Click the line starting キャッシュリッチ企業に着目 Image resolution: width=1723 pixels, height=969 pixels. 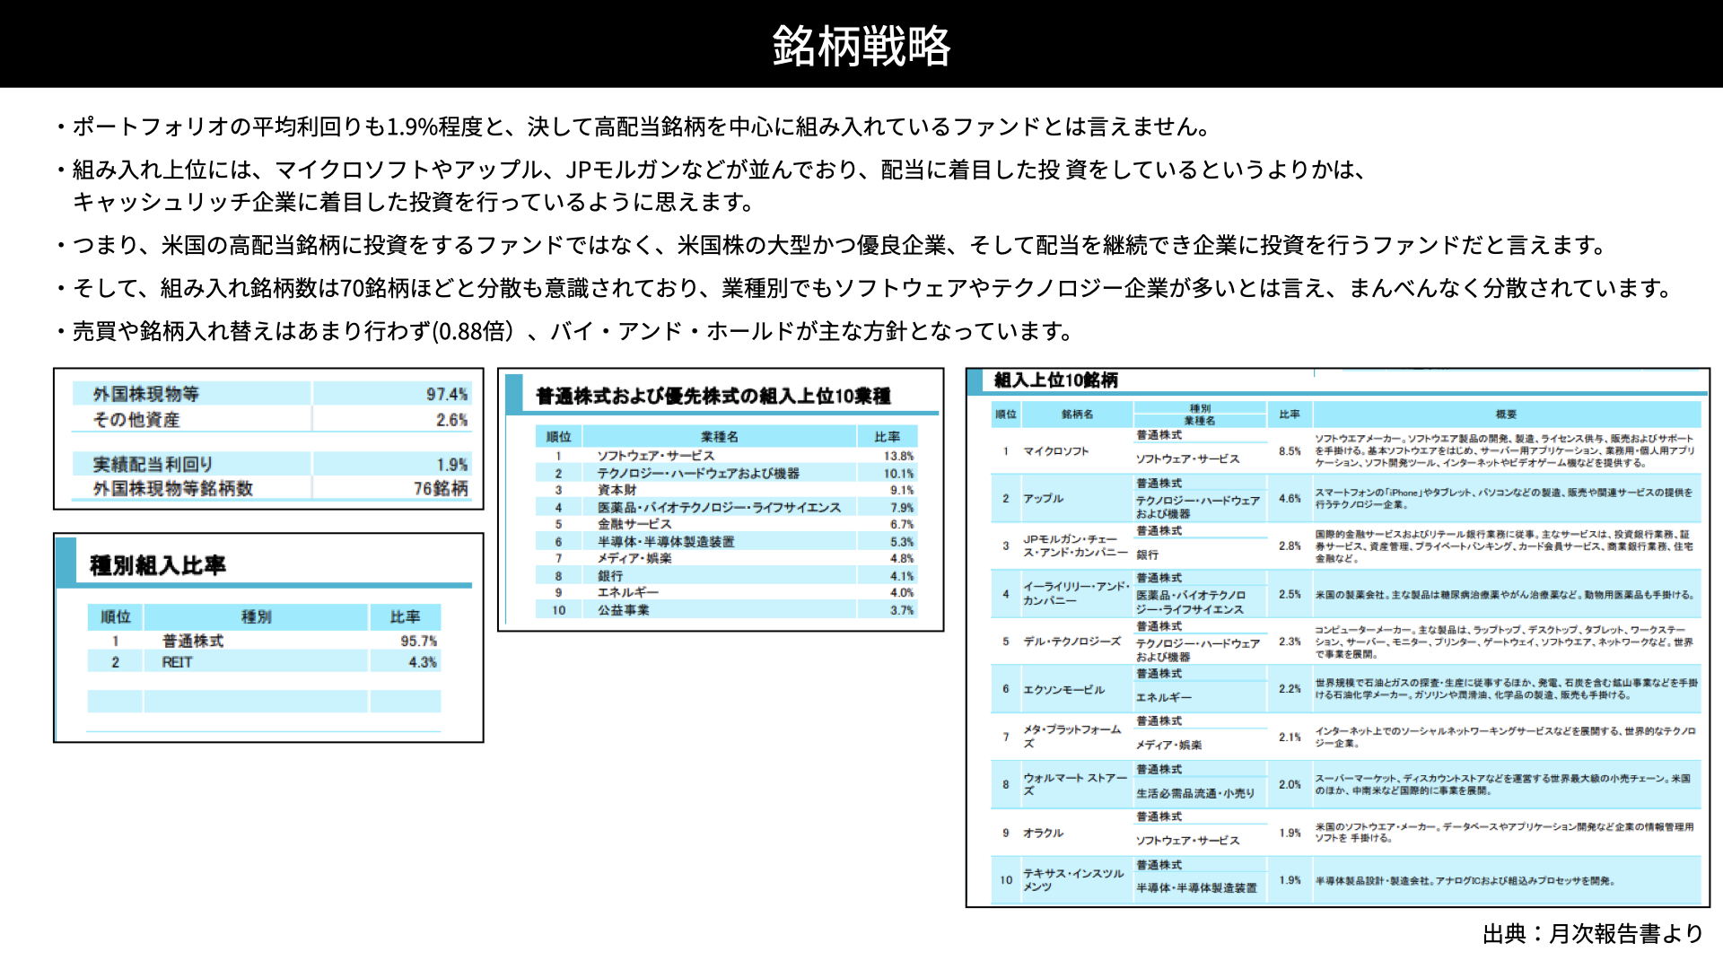[x=413, y=202]
